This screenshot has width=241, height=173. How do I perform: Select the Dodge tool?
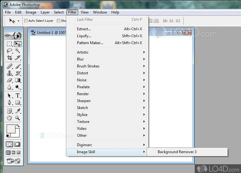[18, 87]
